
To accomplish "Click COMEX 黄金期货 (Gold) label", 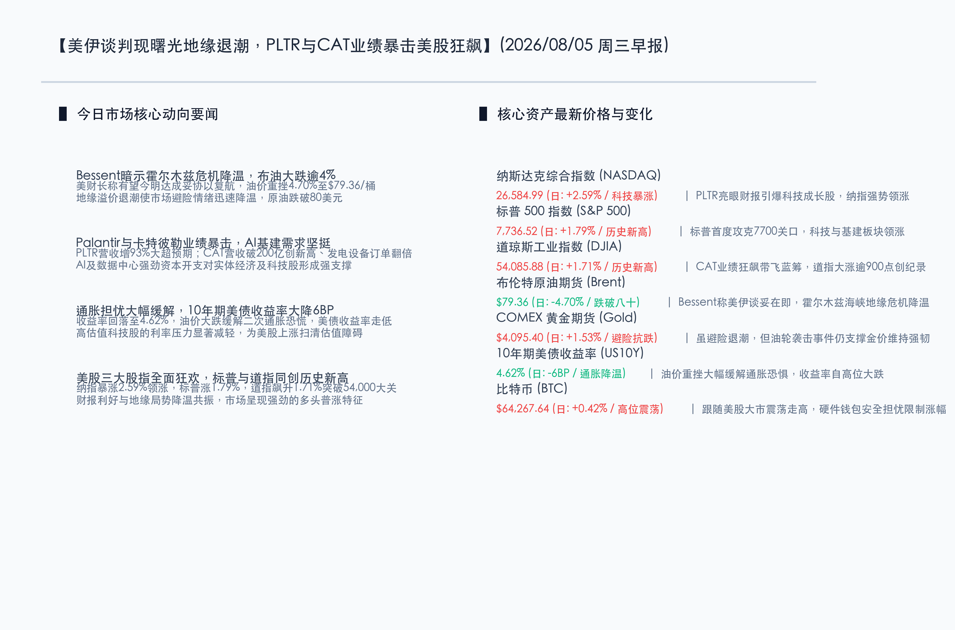I will pyautogui.click(x=566, y=317).
